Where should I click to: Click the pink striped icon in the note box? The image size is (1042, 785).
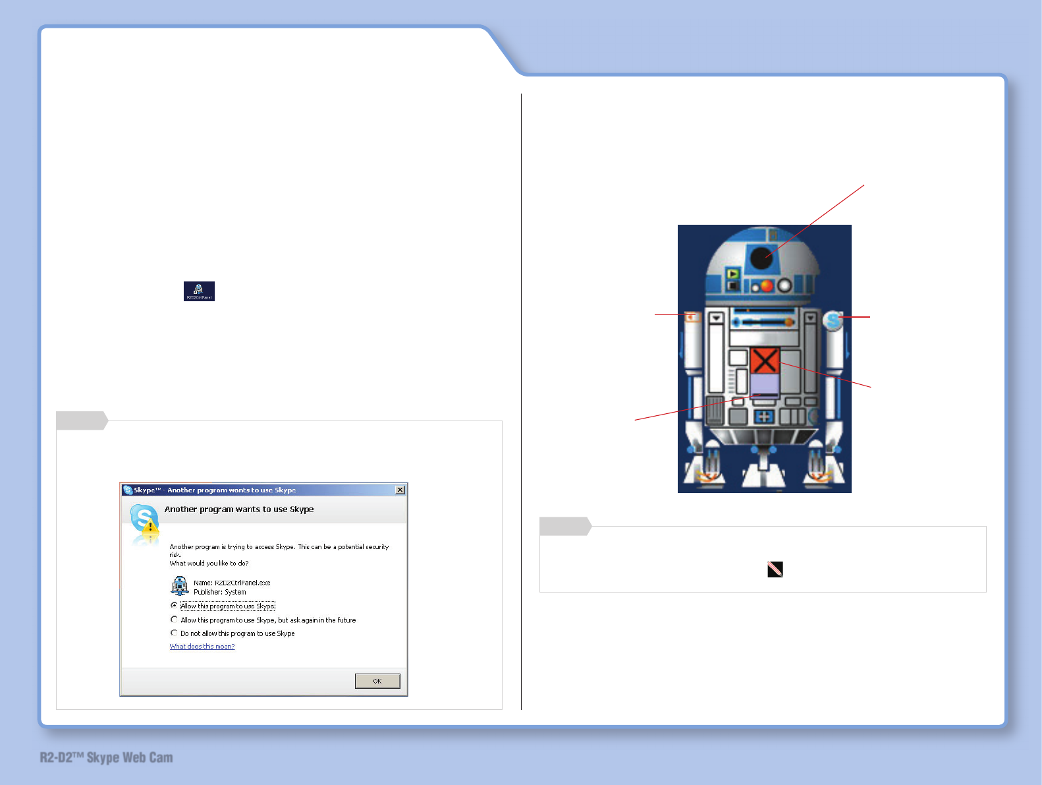(x=775, y=569)
